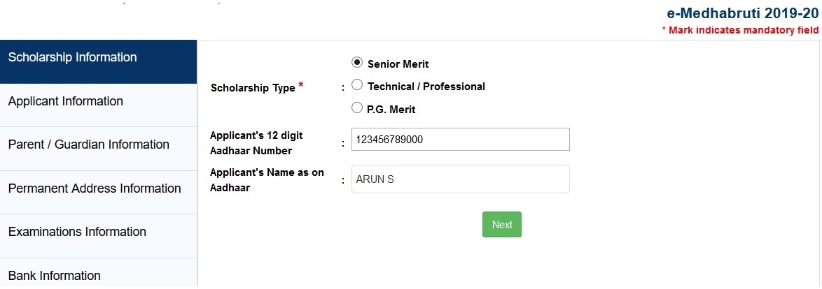This screenshot has height=289, width=822.
Task: Click the Scholarship Type field label
Action: click(253, 89)
